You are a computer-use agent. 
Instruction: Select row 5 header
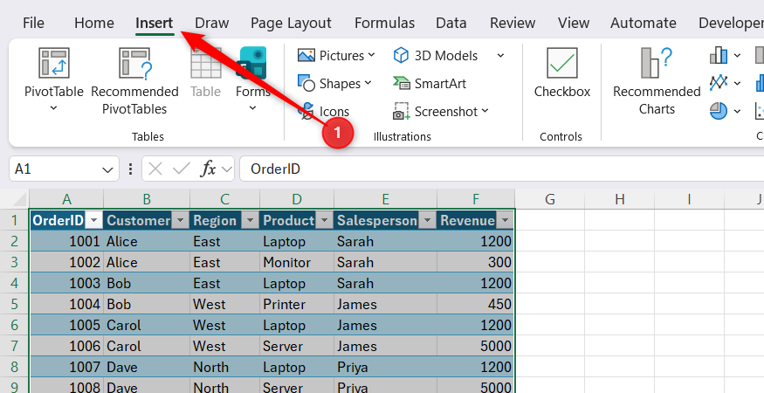pyautogui.click(x=14, y=304)
